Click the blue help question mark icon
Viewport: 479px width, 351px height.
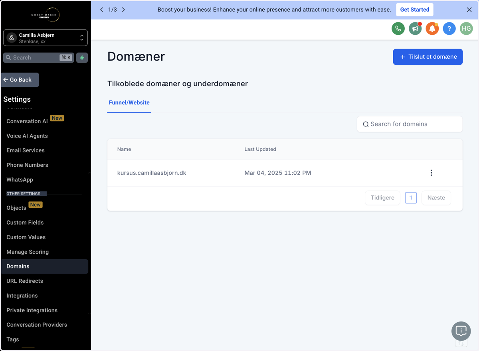point(449,29)
